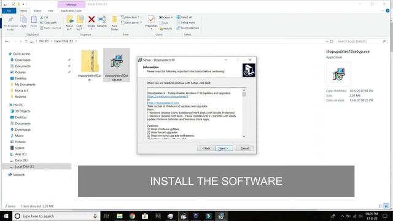Viewport: 393px width, 221px height.
Task: Click Paste shortcut in the ribbon
Action: (x=50, y=28)
